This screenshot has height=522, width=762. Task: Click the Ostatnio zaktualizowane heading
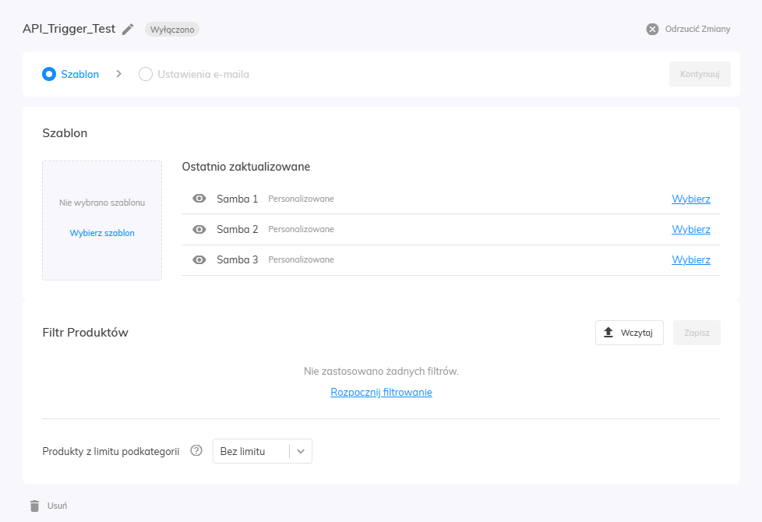[x=246, y=167]
